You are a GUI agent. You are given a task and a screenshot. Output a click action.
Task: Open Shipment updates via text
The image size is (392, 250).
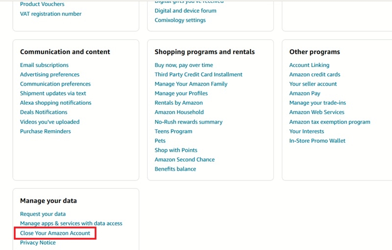(53, 93)
